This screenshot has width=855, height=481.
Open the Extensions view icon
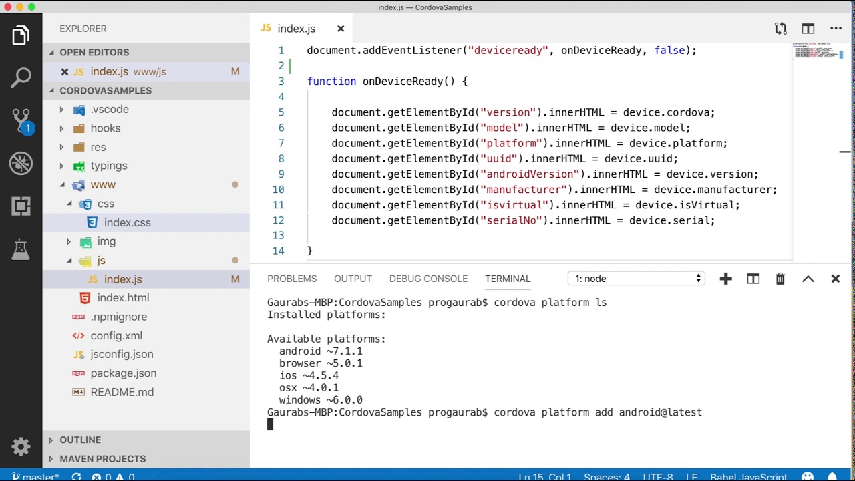tap(21, 206)
